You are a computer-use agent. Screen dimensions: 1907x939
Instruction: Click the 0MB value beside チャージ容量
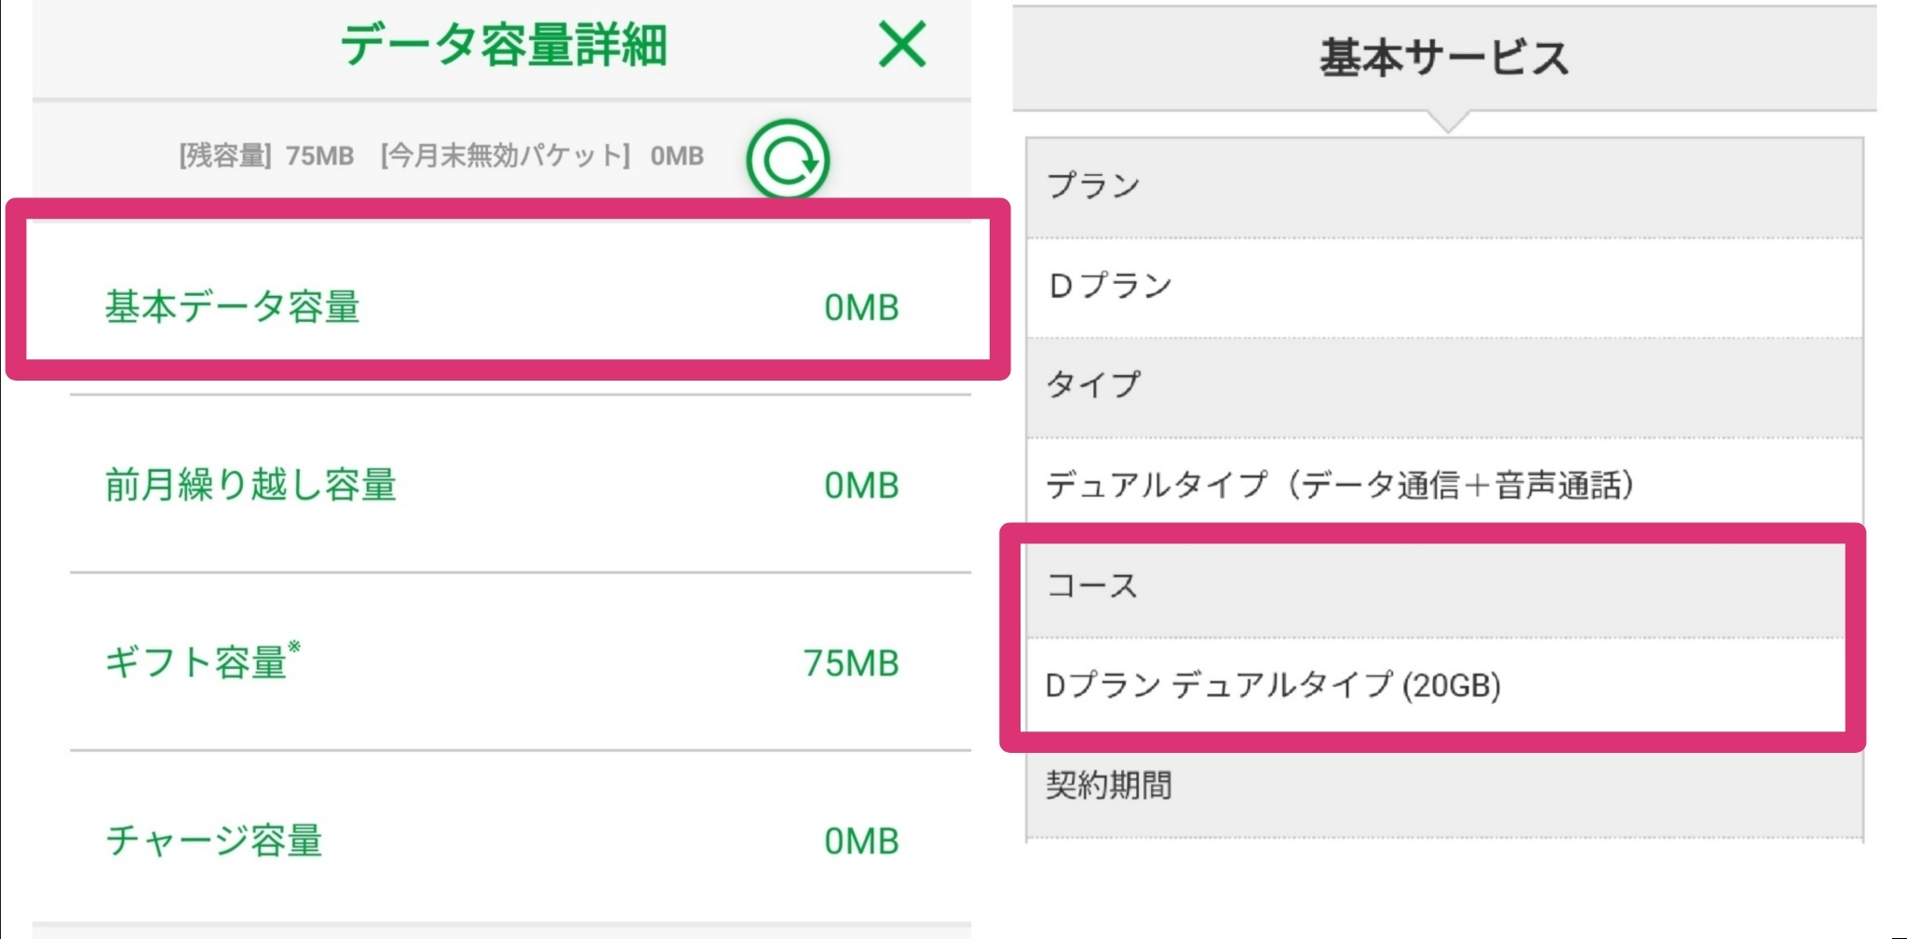pyautogui.click(x=860, y=841)
